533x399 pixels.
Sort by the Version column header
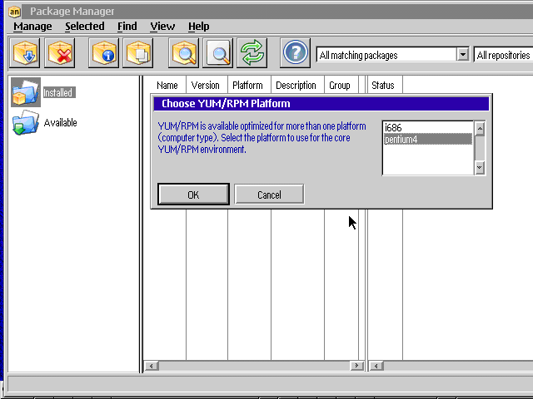pyautogui.click(x=206, y=85)
